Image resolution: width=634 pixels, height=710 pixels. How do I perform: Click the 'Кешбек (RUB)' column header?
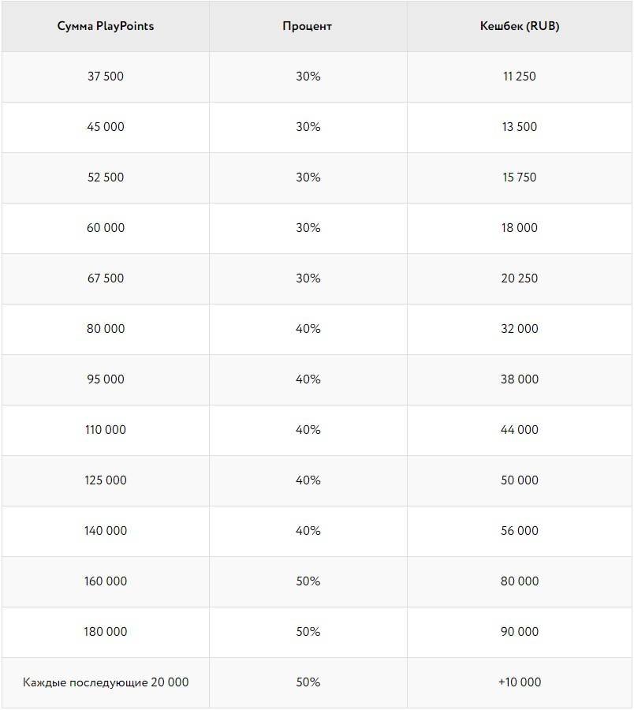pyautogui.click(x=520, y=26)
